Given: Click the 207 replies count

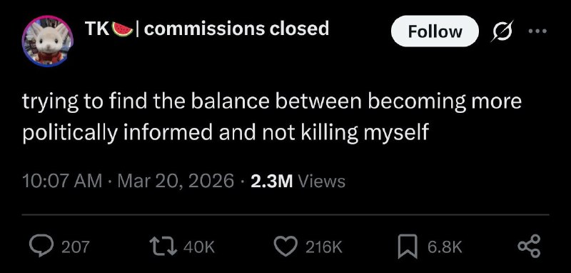Looking at the screenshot, I should click(x=75, y=247).
